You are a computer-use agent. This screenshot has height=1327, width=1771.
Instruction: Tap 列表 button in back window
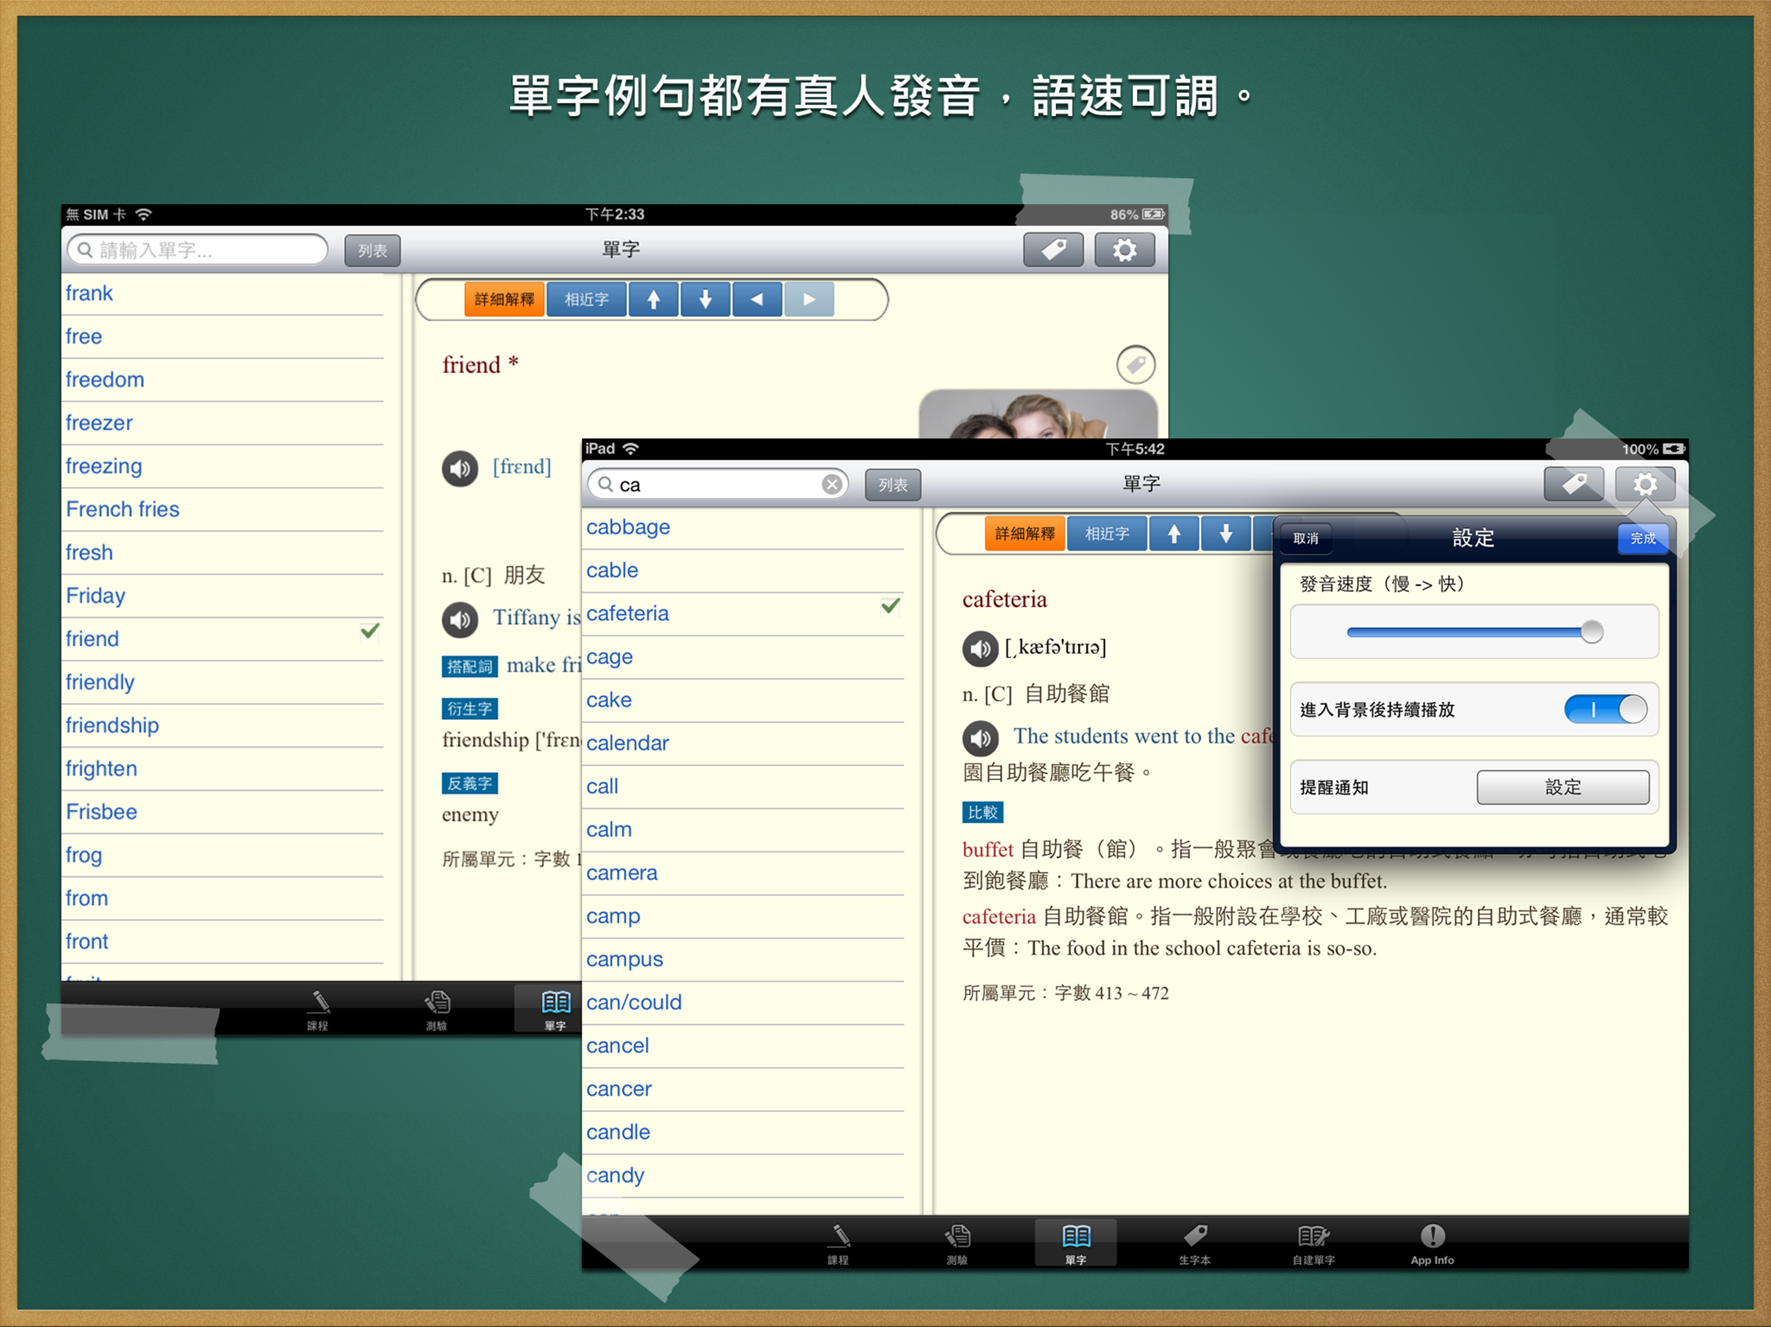point(372,251)
